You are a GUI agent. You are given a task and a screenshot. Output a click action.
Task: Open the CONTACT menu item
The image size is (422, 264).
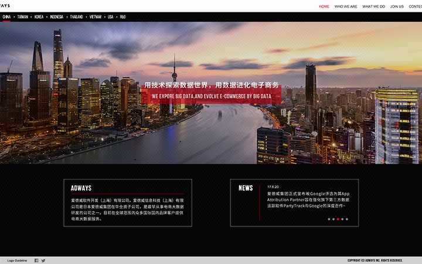point(416,6)
